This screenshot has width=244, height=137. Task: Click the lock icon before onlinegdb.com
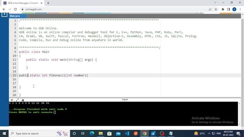22,9
